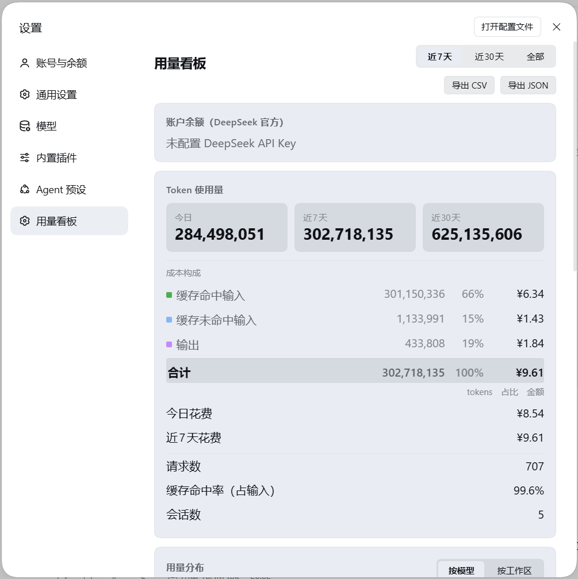Image resolution: width=578 pixels, height=579 pixels.
Task: Click the sliders icon beside 内置插件
Action: [x=24, y=158]
